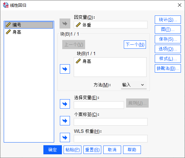Click the SPSS icon in title bar

[5, 5]
